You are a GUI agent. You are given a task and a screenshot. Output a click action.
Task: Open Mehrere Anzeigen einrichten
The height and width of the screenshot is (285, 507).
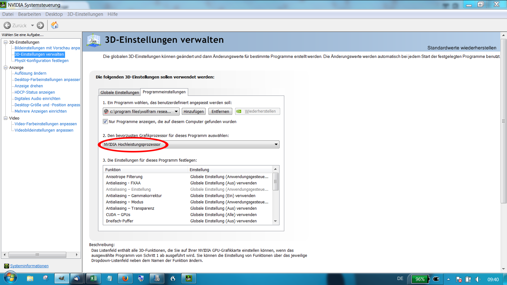41,111
